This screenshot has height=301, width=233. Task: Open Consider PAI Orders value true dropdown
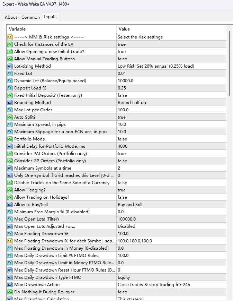click(x=171, y=154)
